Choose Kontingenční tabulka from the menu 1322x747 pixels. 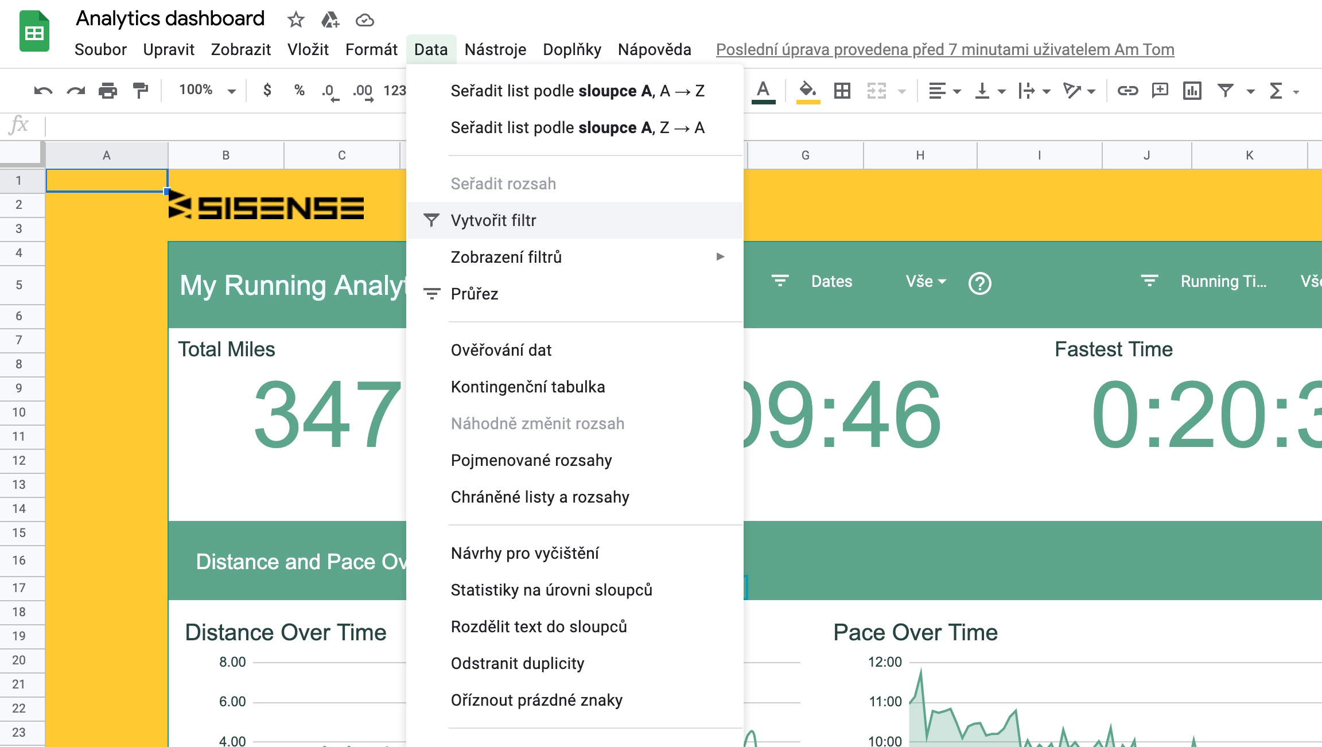527,387
